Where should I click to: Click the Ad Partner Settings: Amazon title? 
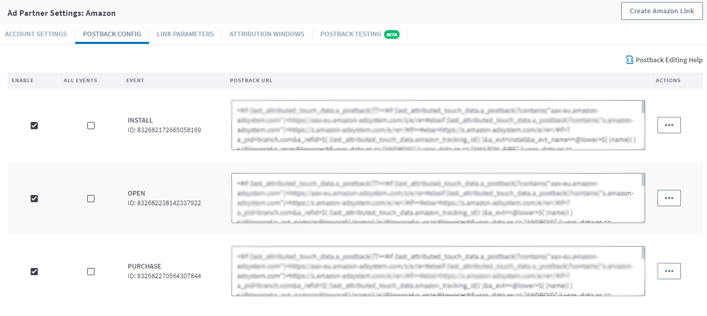[62, 13]
